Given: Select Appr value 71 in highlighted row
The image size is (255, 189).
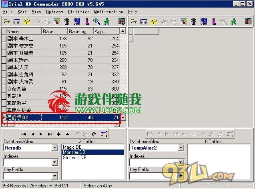Looking at the screenshot, I should tap(106, 117).
